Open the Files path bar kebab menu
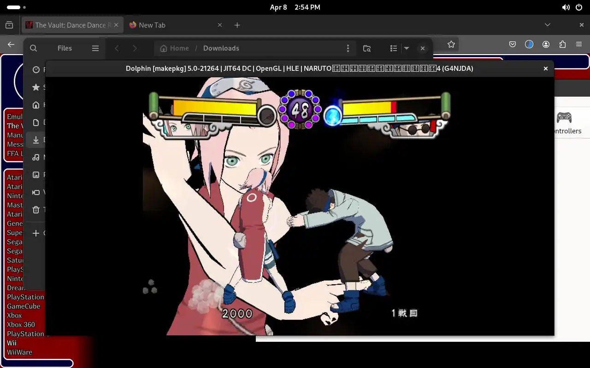Image resolution: width=590 pixels, height=368 pixels. tap(348, 48)
